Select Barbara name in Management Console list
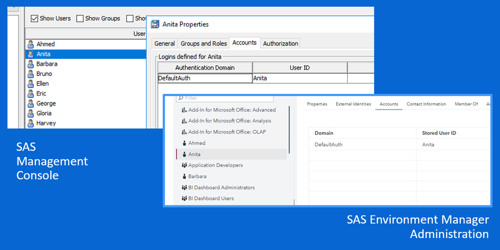 [x=47, y=64]
